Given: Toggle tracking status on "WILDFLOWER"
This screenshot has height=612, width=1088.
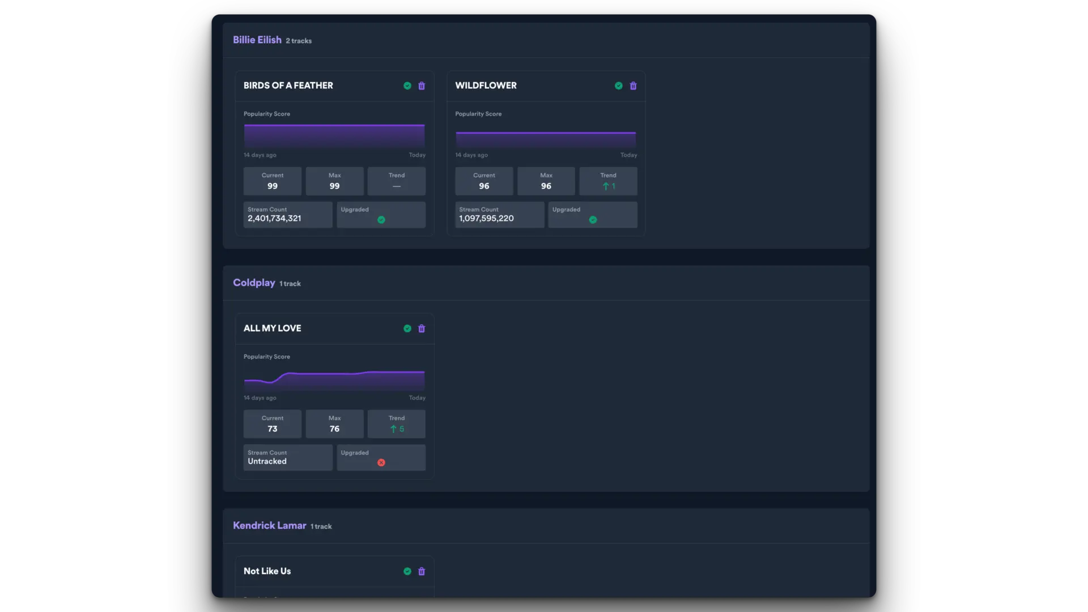Looking at the screenshot, I should click(x=618, y=86).
